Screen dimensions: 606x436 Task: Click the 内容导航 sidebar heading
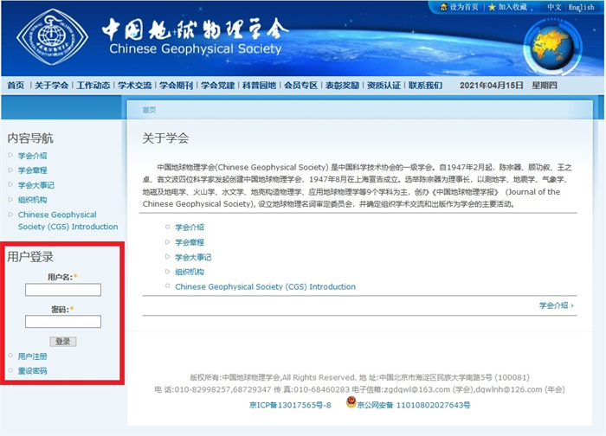pyautogui.click(x=30, y=138)
